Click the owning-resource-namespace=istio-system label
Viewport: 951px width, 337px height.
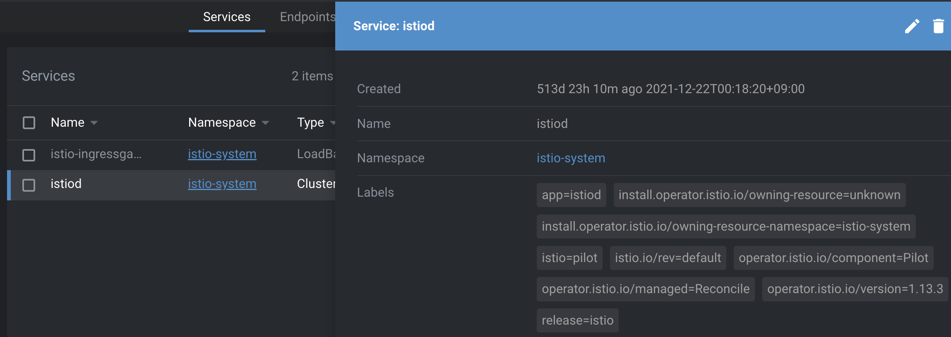click(726, 226)
